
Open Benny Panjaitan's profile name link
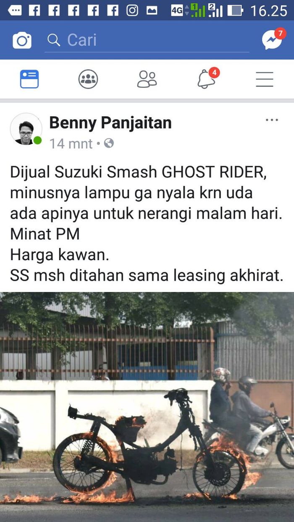click(x=110, y=123)
